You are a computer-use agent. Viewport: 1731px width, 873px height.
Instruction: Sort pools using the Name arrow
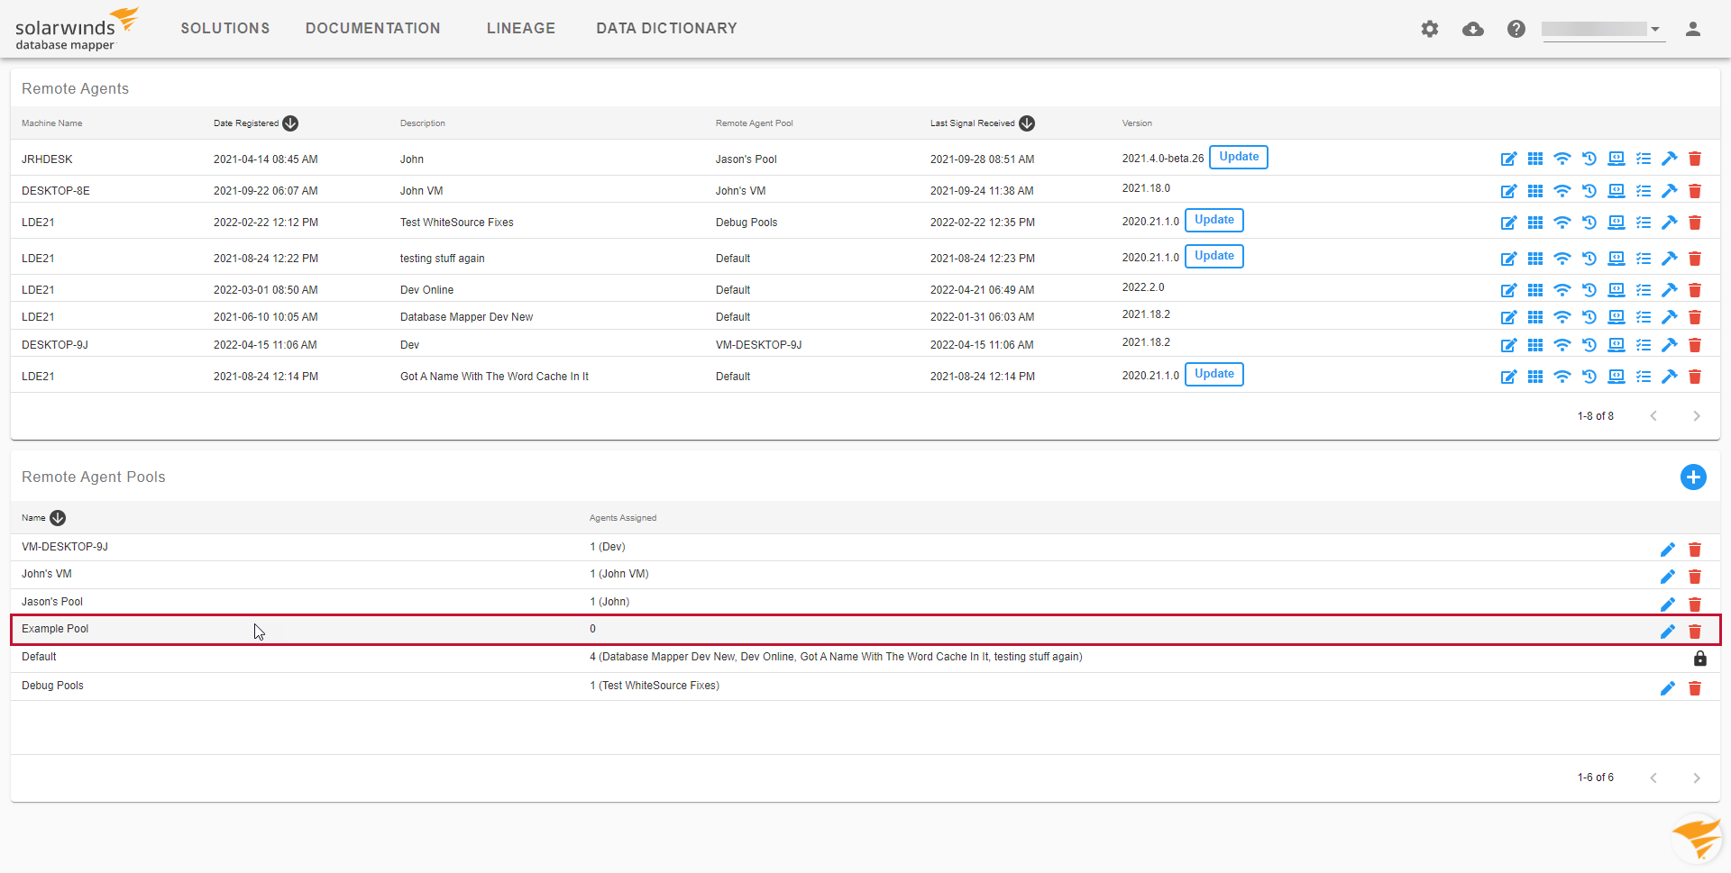tap(58, 518)
